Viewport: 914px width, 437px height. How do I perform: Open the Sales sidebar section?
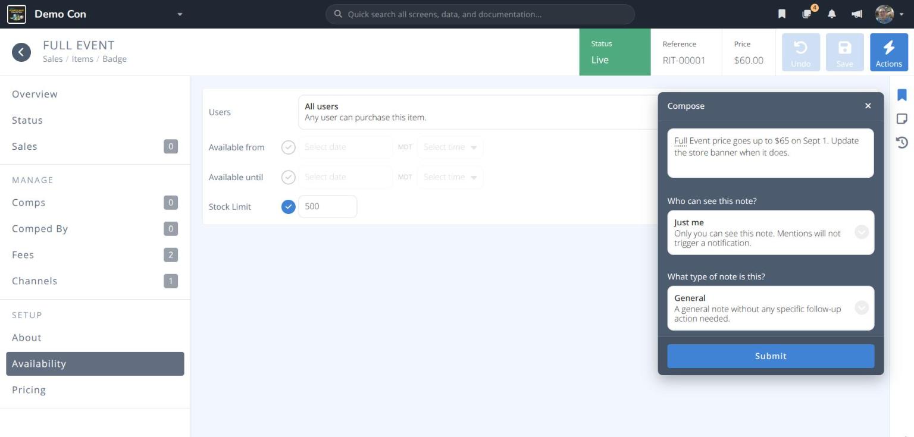(95, 146)
